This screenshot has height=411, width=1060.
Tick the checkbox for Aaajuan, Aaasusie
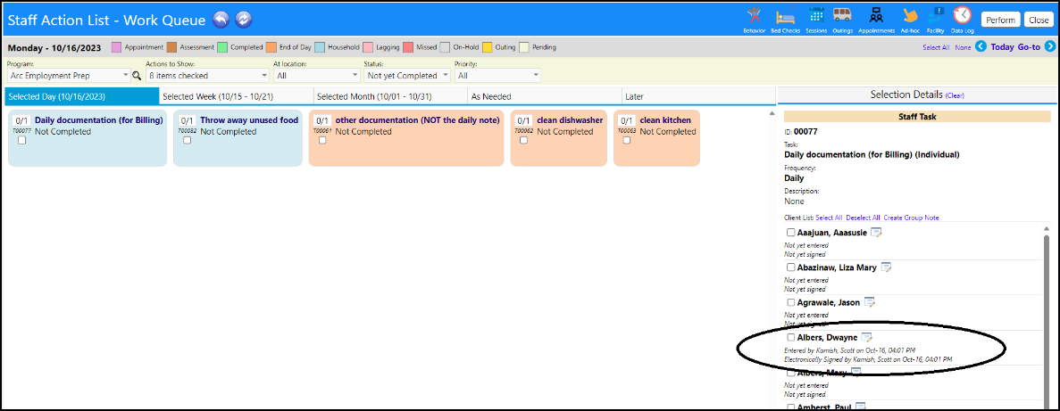pos(791,232)
